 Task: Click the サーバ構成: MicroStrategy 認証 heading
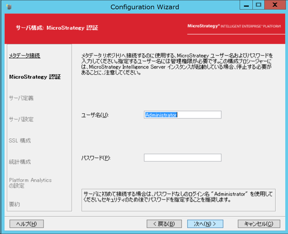(x=57, y=28)
